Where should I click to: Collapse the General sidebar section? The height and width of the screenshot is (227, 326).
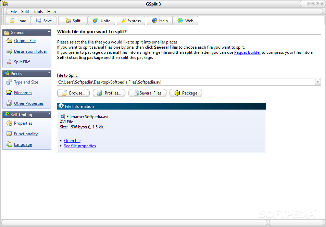click(49, 31)
